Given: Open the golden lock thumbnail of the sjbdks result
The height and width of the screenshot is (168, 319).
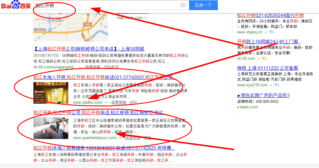Looking at the screenshot, I should tap(51, 93).
